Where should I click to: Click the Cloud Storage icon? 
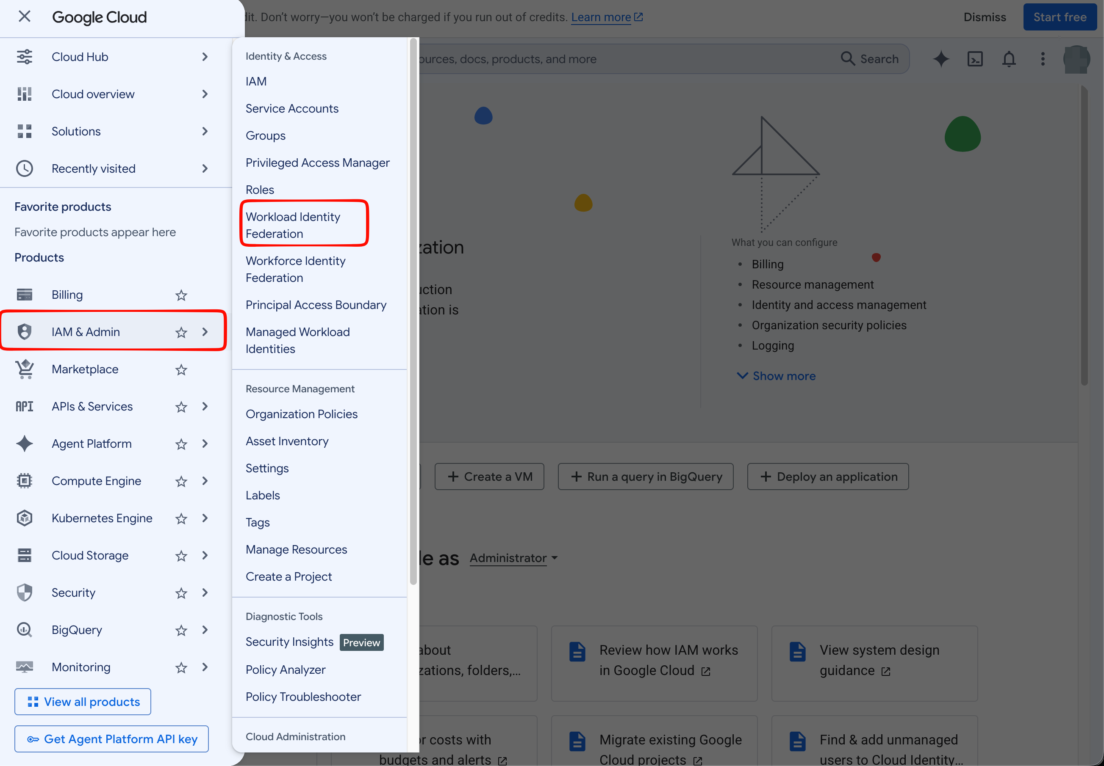click(25, 555)
